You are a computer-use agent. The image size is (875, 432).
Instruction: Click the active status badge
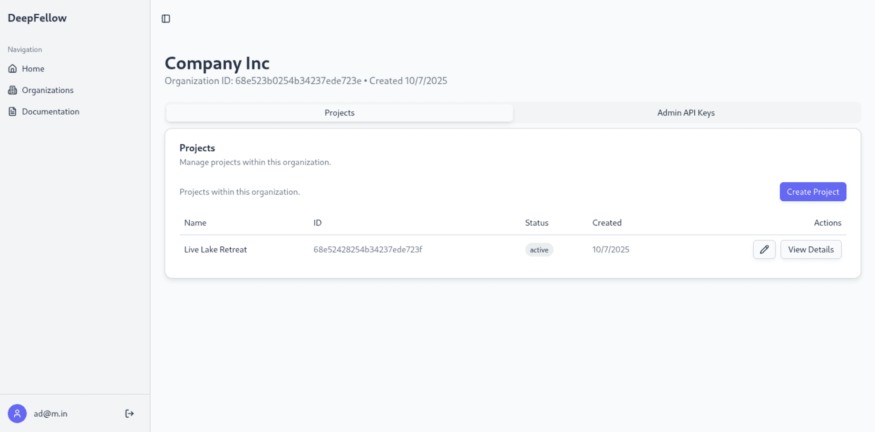click(539, 249)
